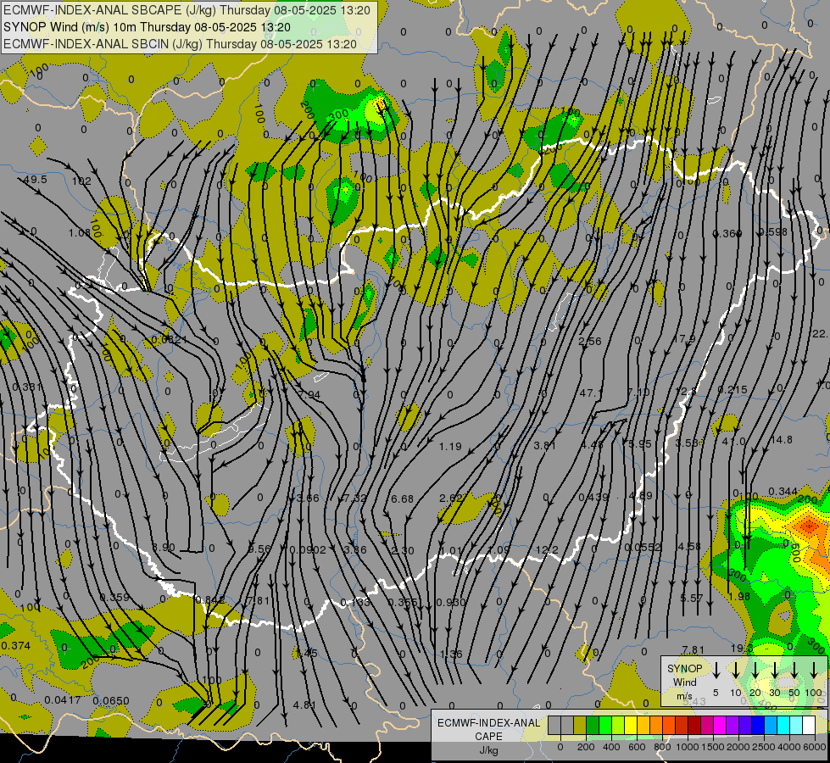Viewport: 830px width, 763px height.
Task: Click the 20 m/s wind arrow in legend
Action: (755, 670)
